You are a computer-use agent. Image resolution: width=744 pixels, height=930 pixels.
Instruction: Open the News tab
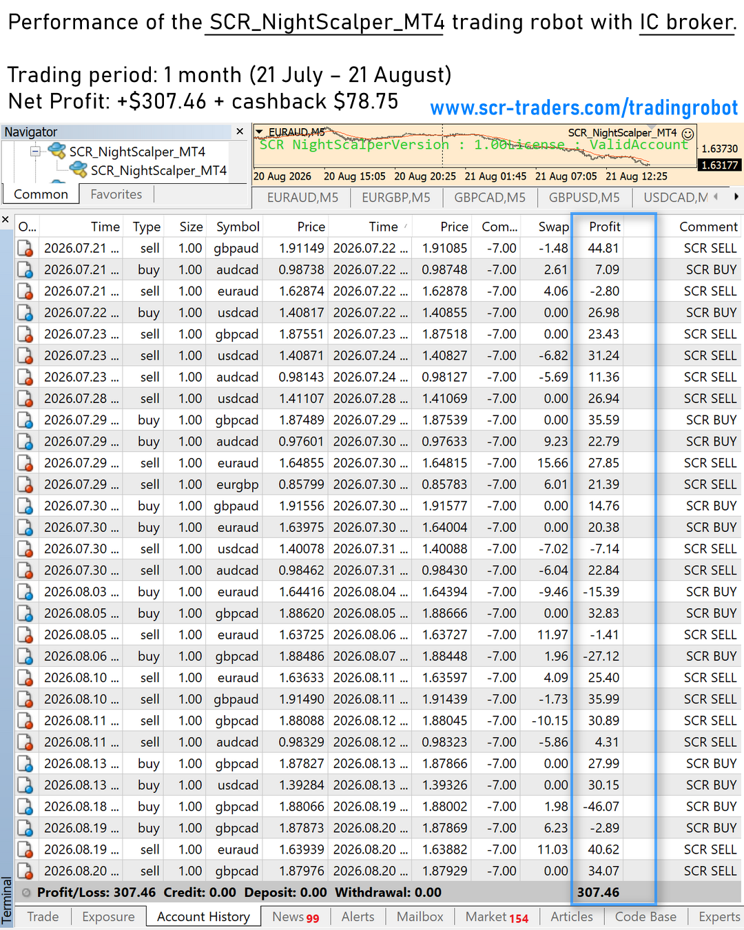click(296, 917)
